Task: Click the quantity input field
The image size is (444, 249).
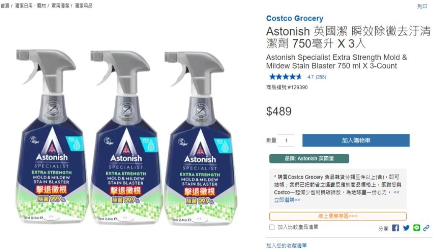Action: coord(286,140)
